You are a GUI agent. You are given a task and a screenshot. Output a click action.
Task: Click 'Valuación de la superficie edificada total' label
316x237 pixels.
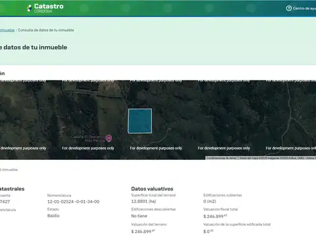pos(237,224)
